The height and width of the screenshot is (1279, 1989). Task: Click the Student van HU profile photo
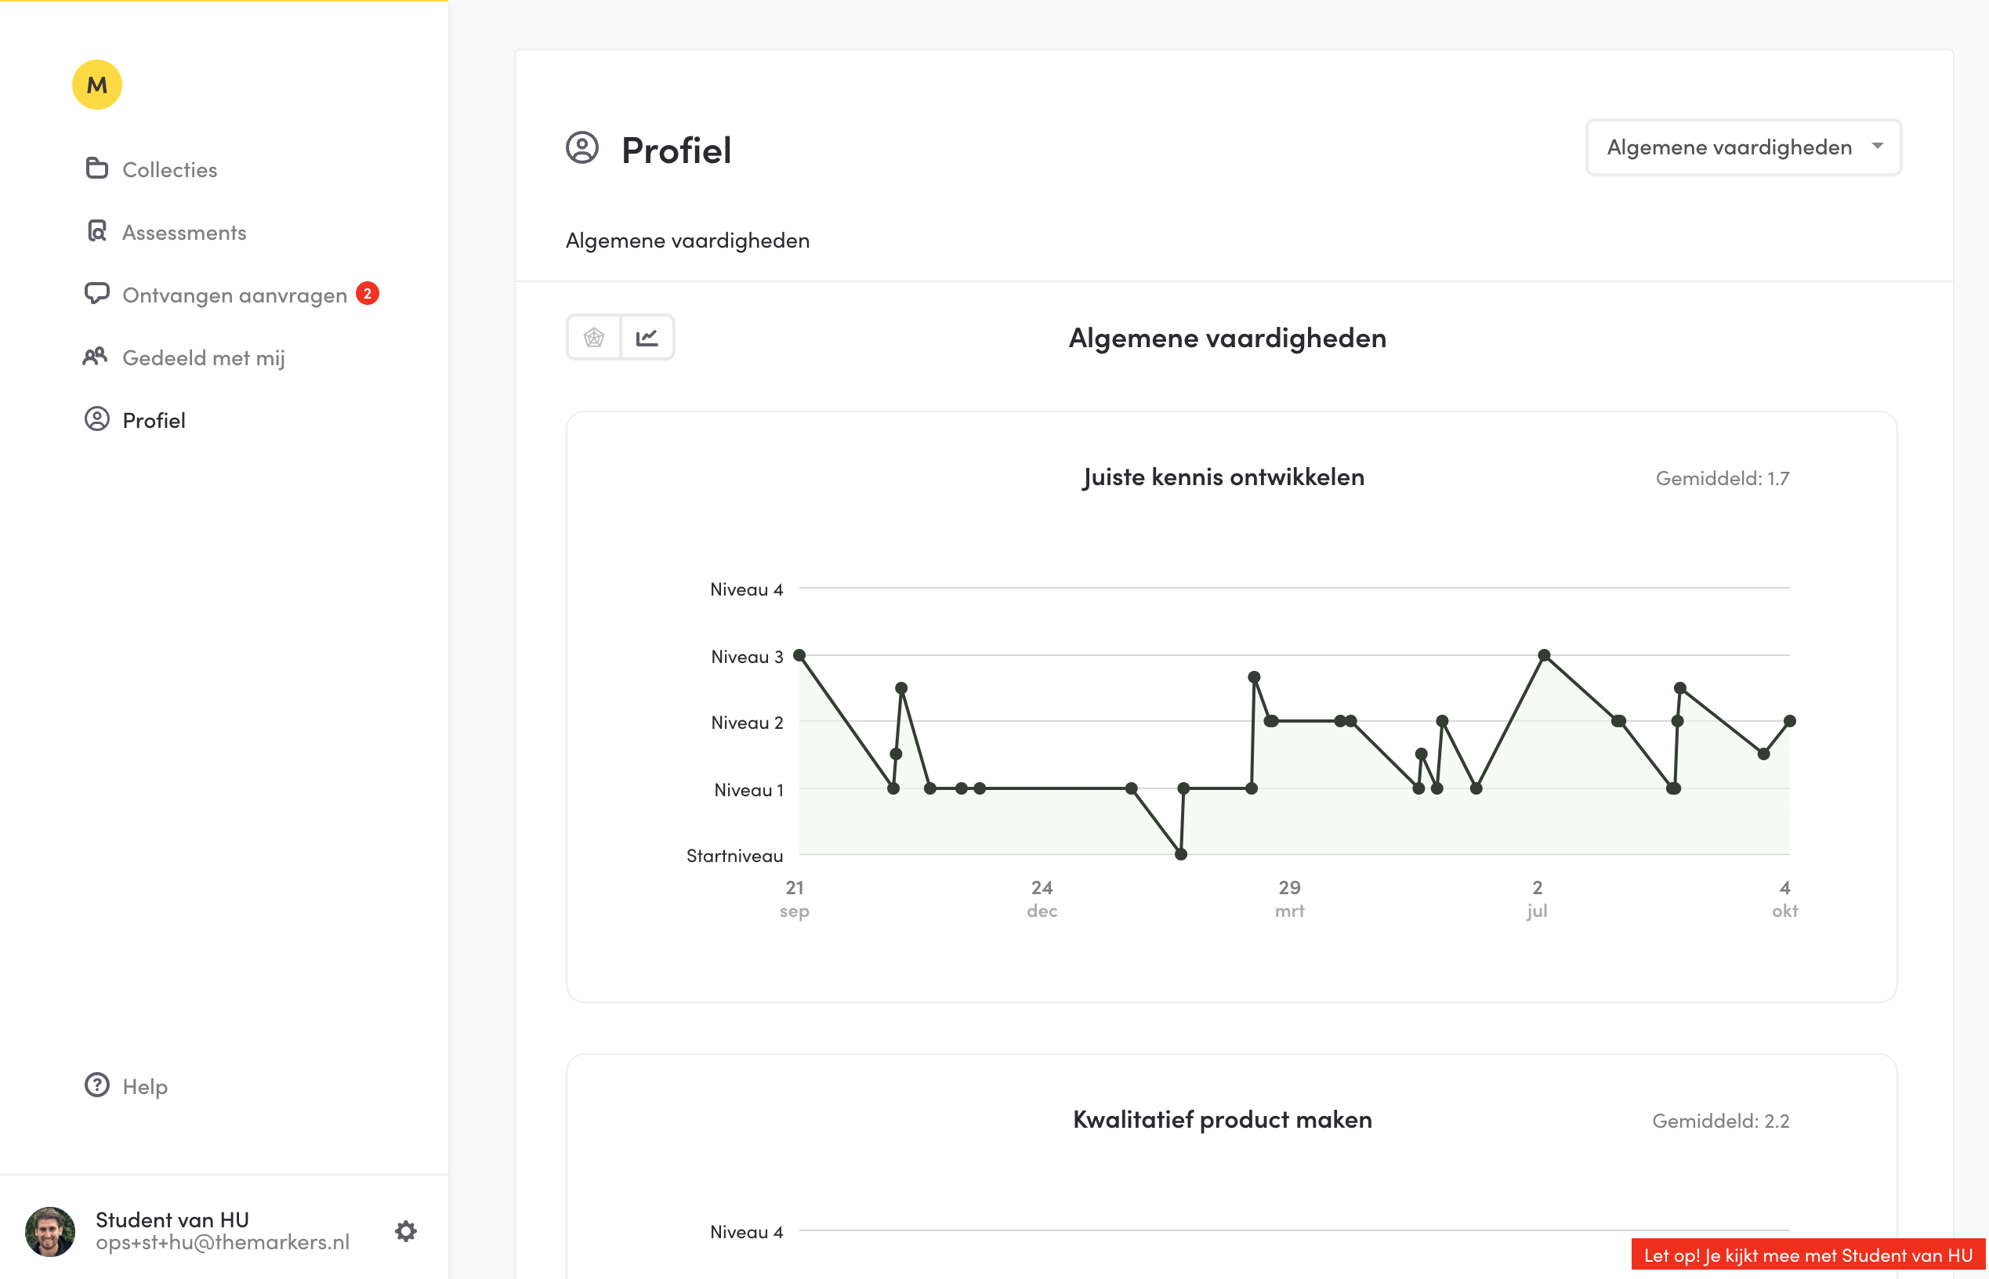click(x=50, y=1231)
